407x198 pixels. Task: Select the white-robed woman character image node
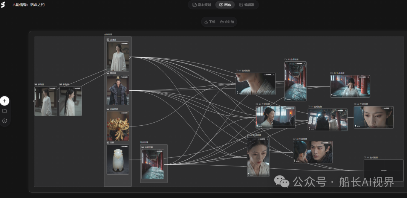[118, 56]
